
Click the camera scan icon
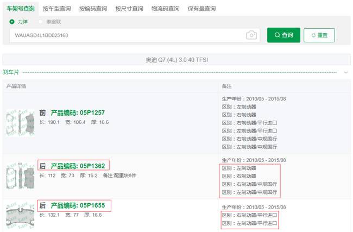pos(251,35)
